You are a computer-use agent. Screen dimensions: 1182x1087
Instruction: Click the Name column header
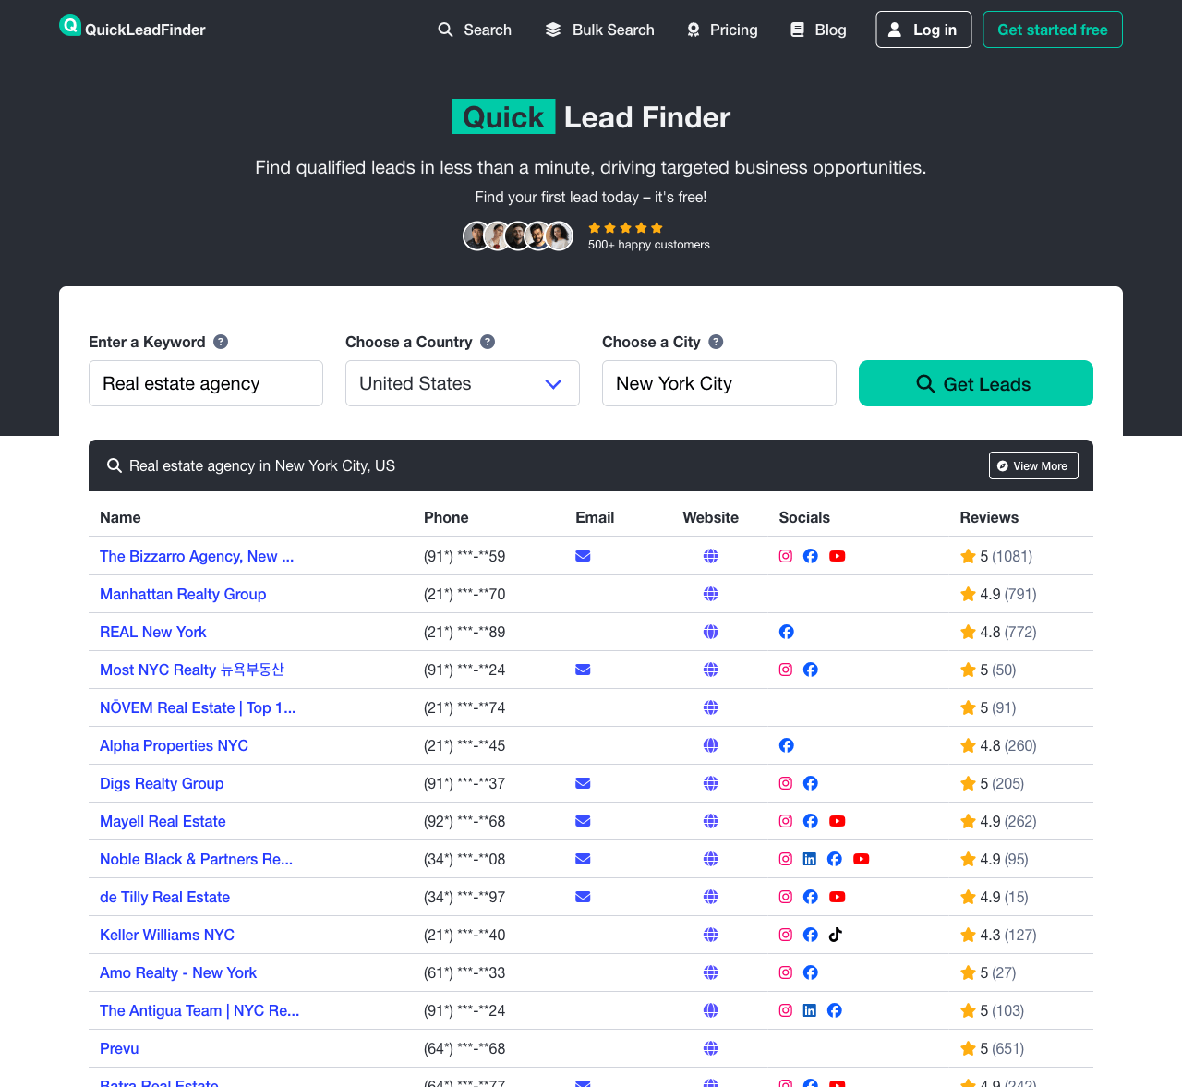120,517
